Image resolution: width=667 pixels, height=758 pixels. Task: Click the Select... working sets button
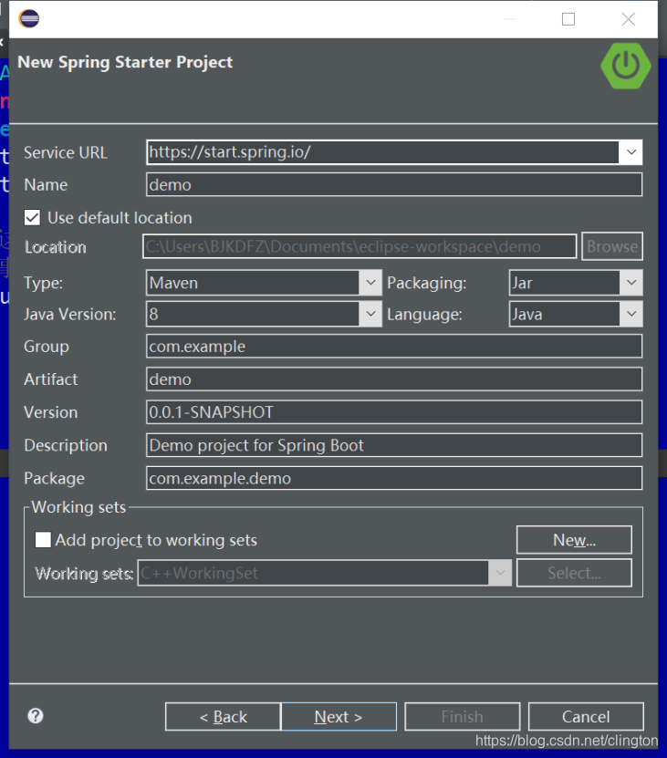tap(574, 573)
